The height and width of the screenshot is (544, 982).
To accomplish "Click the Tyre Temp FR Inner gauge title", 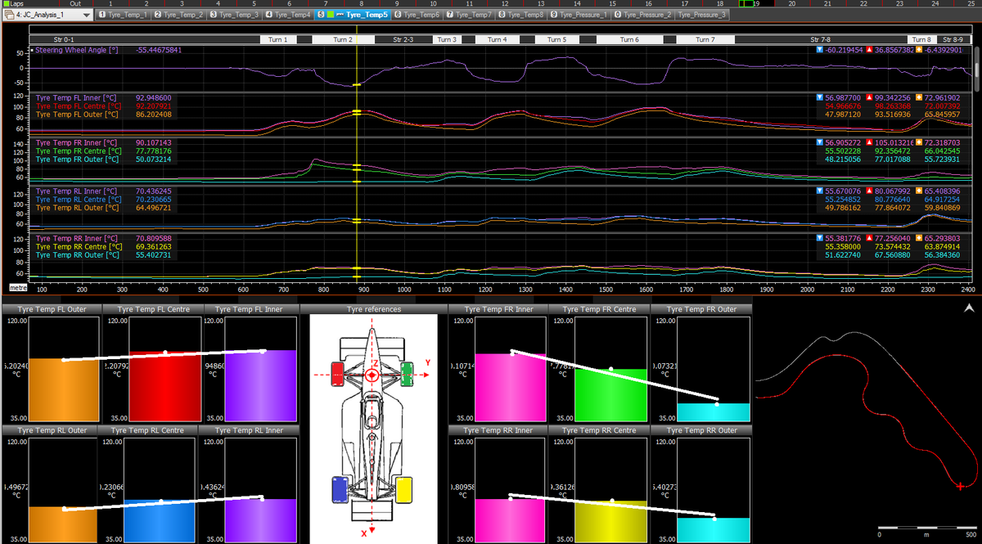I will pyautogui.click(x=498, y=309).
